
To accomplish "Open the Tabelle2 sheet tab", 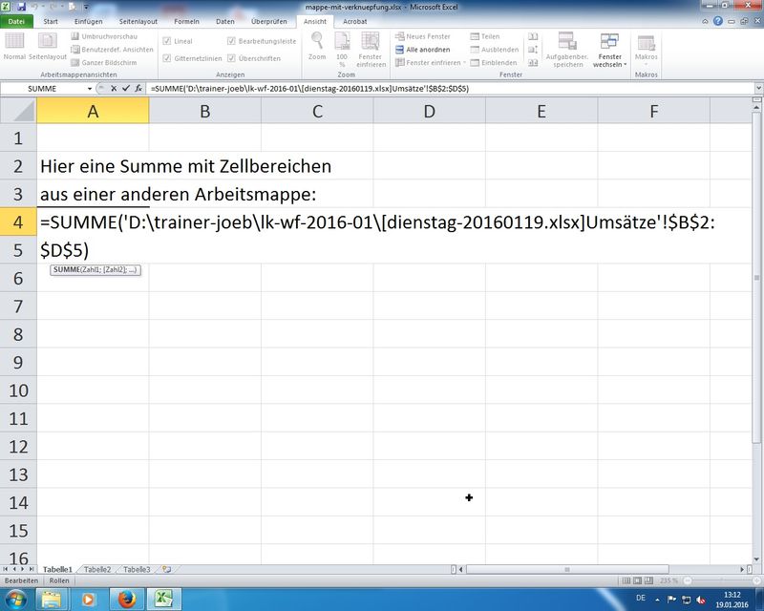I will coord(96,569).
